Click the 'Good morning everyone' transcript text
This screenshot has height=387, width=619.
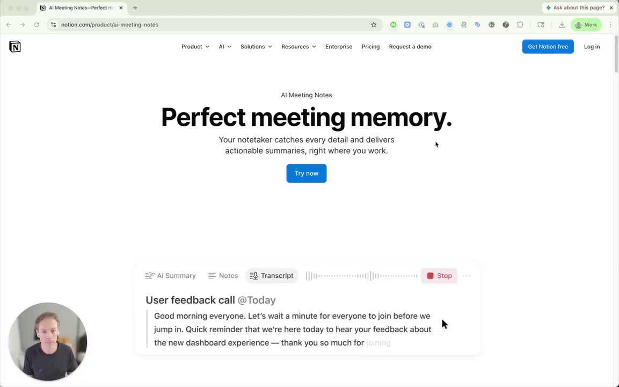tap(293, 329)
